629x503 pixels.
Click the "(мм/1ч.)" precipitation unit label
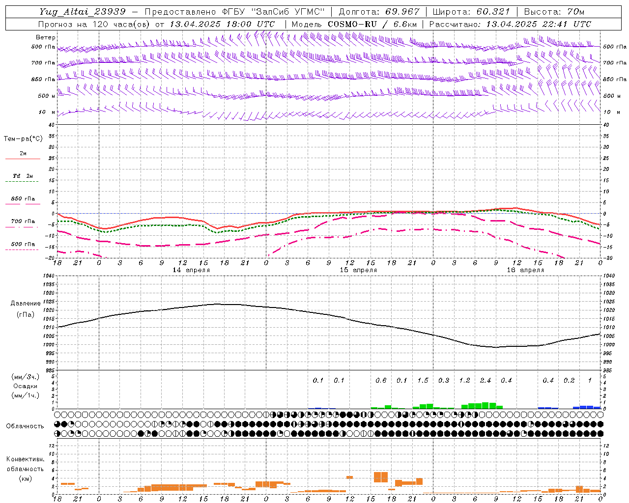click(x=26, y=395)
